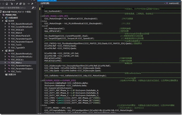Open FOC_IDQCal.c source file
Viewport: 182px width, 115px height.
coord(17,60)
